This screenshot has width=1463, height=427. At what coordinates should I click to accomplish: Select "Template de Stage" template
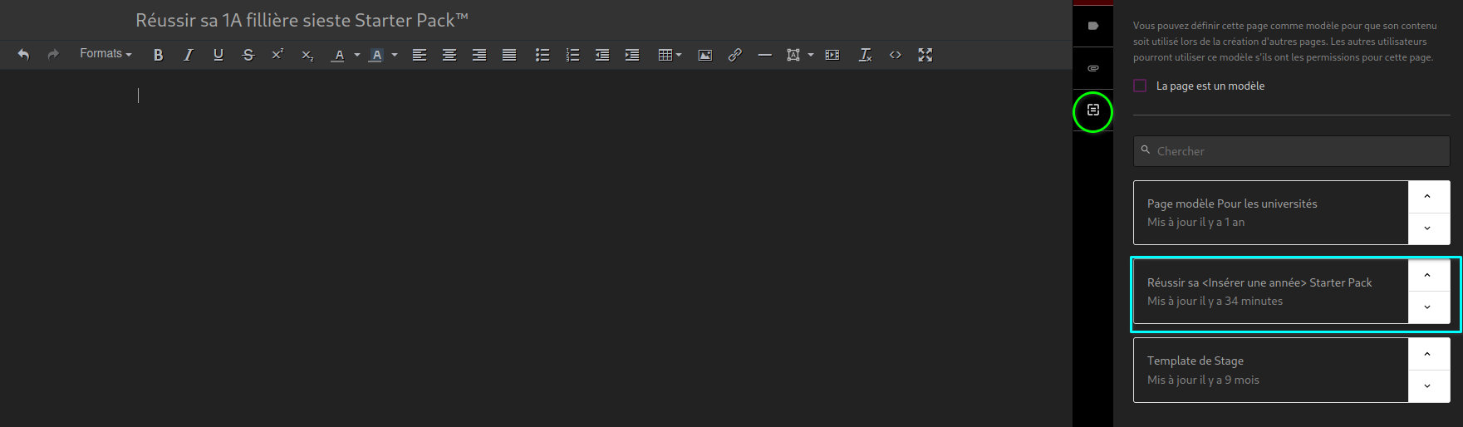(x=1269, y=370)
